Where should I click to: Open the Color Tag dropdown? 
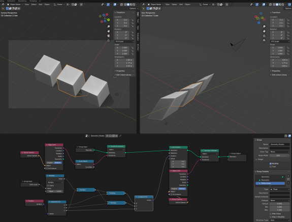click(x=279, y=152)
